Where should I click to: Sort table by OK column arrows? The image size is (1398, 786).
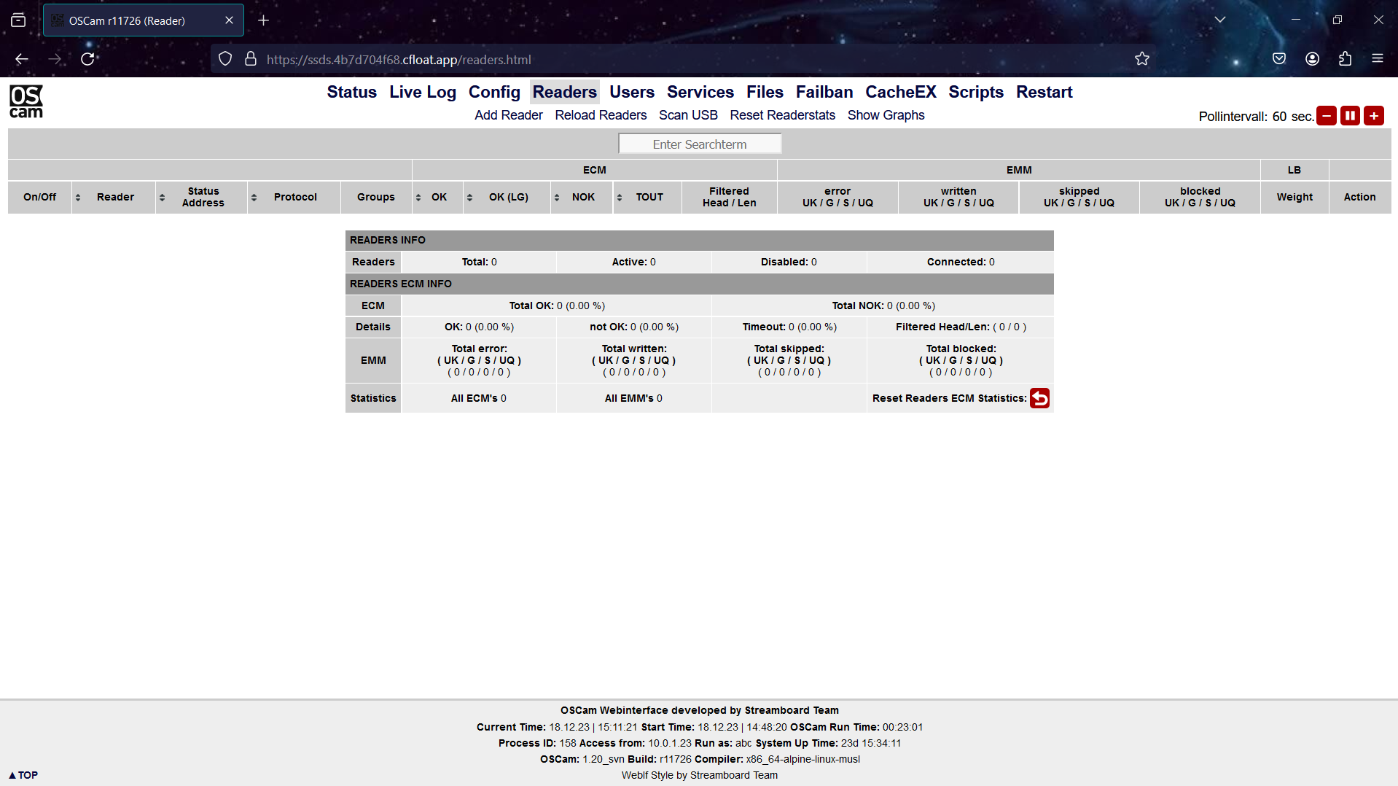point(418,198)
